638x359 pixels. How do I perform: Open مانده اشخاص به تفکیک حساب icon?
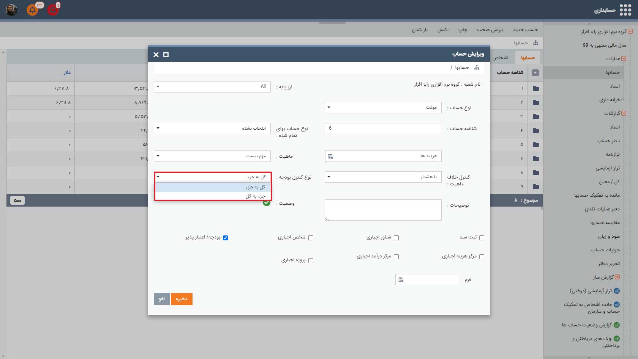pyautogui.click(x=617, y=304)
